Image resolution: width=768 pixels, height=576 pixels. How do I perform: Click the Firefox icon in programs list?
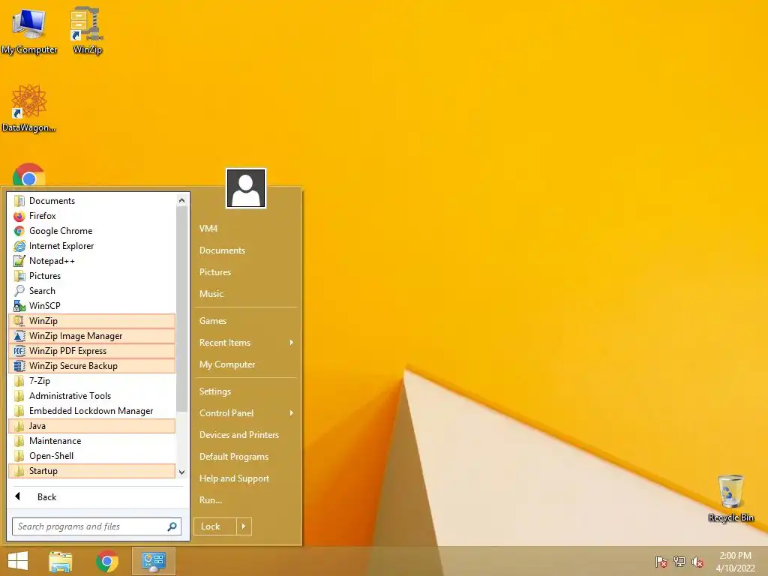point(19,216)
